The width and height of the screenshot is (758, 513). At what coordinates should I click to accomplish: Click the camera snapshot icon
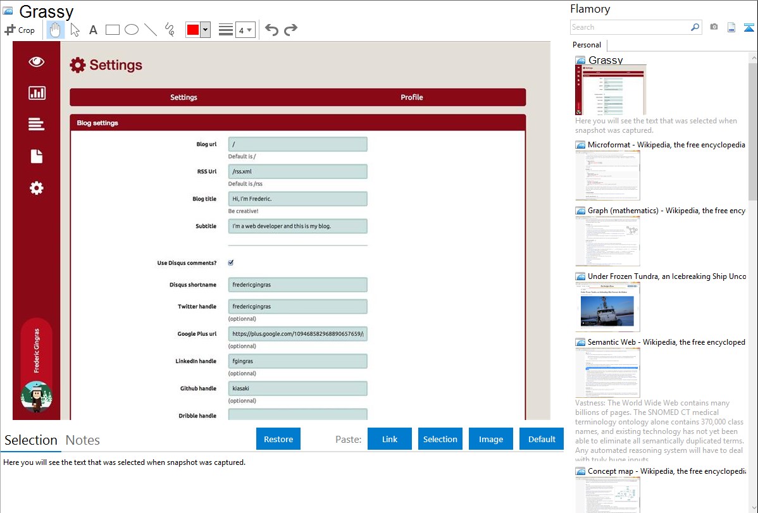click(x=714, y=27)
